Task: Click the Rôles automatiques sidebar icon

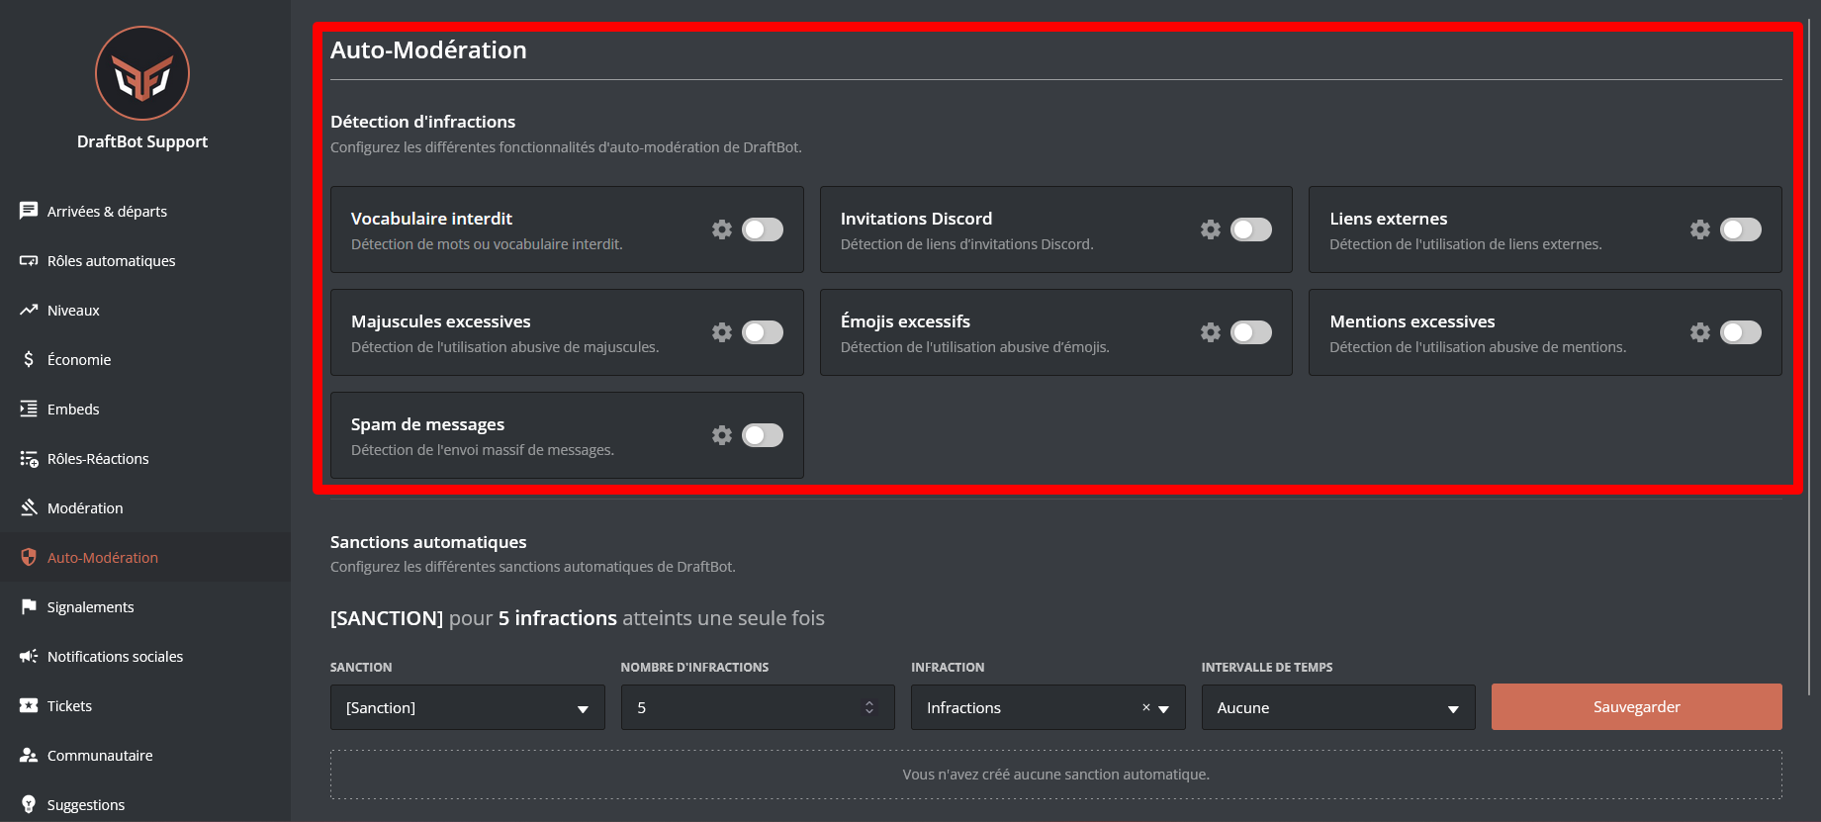Action: tap(29, 260)
